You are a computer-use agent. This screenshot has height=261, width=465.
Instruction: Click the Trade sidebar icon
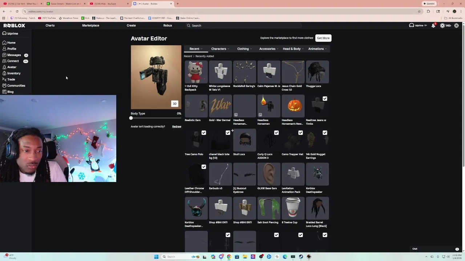[4, 79]
